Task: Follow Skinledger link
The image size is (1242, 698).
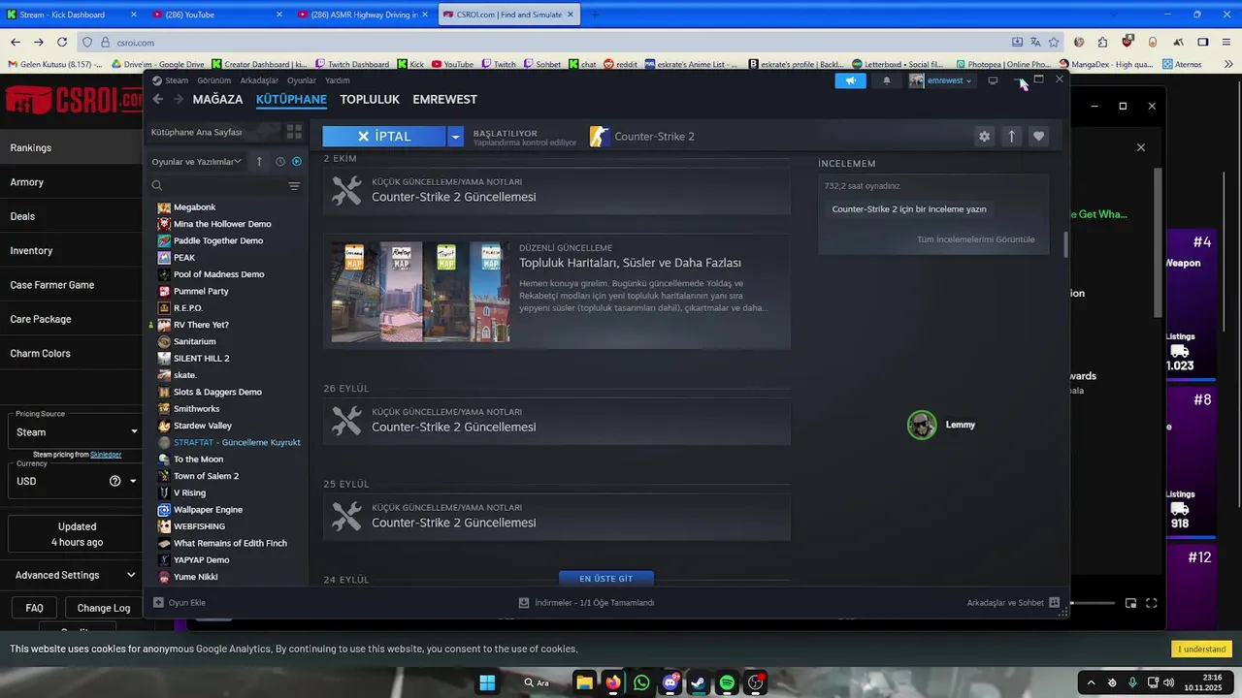Action: coord(106,455)
